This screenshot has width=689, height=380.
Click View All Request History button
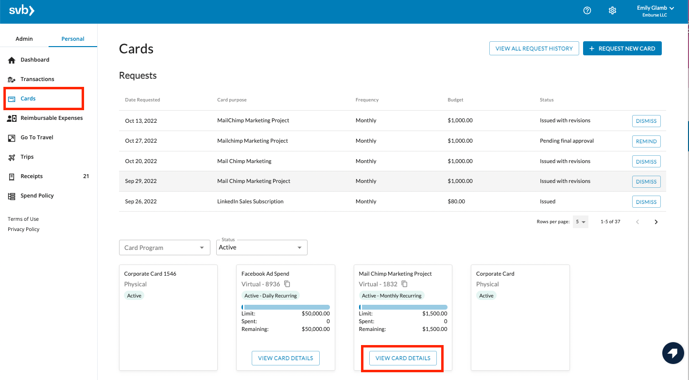click(x=534, y=49)
